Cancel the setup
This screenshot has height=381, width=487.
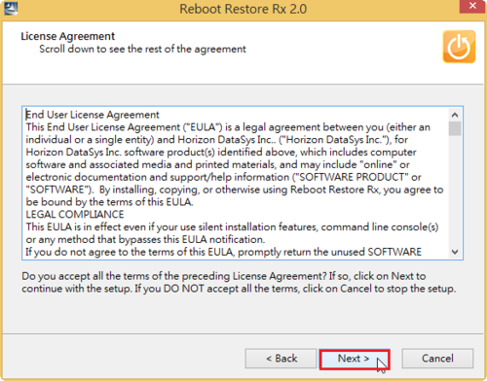[x=437, y=359]
